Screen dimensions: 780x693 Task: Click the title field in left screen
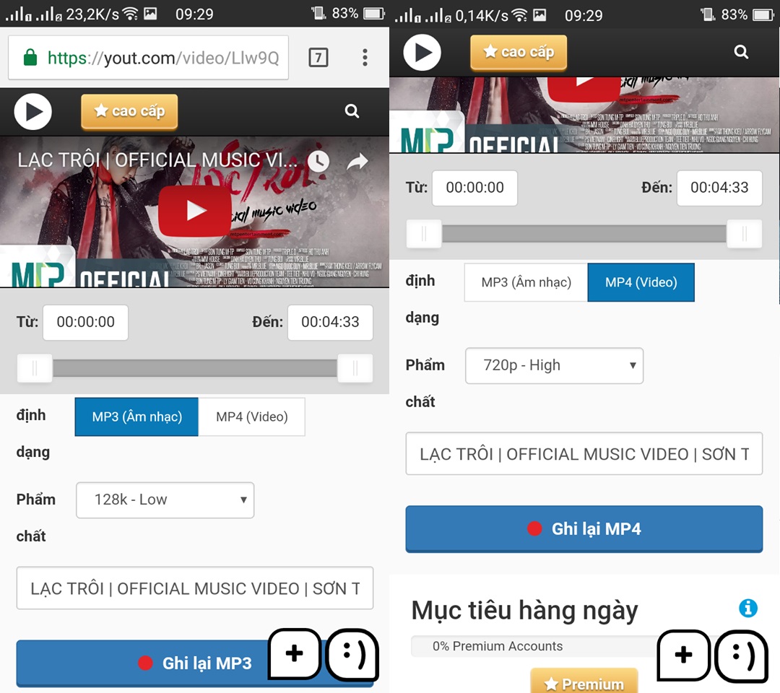point(195,588)
